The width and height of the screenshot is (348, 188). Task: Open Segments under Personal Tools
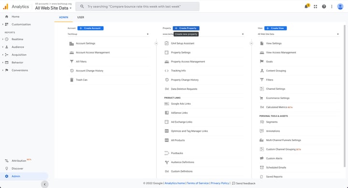pos(272,122)
